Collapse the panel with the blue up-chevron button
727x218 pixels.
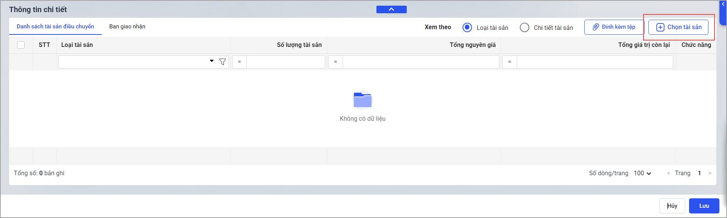click(391, 9)
